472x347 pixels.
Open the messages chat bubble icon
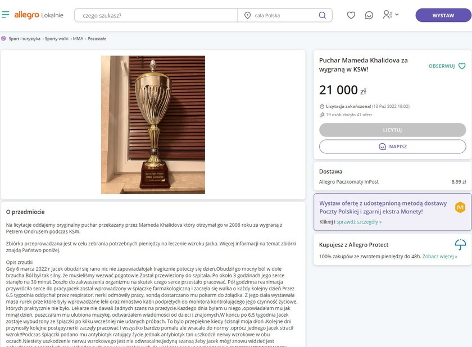(x=369, y=15)
